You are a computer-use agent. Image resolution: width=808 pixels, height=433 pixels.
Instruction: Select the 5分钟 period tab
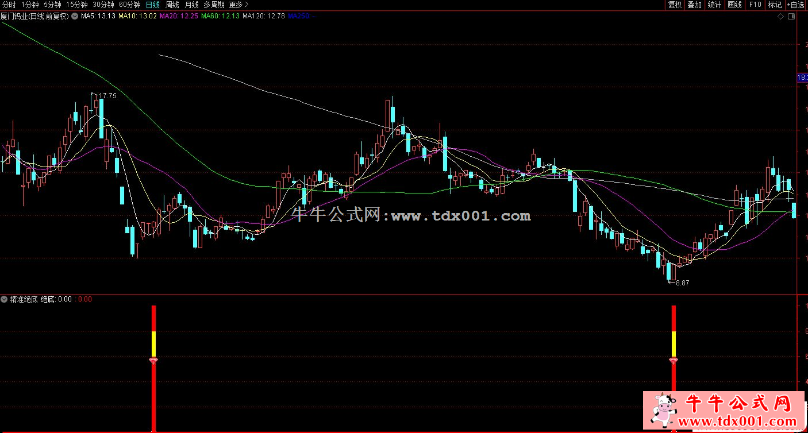pos(52,4)
